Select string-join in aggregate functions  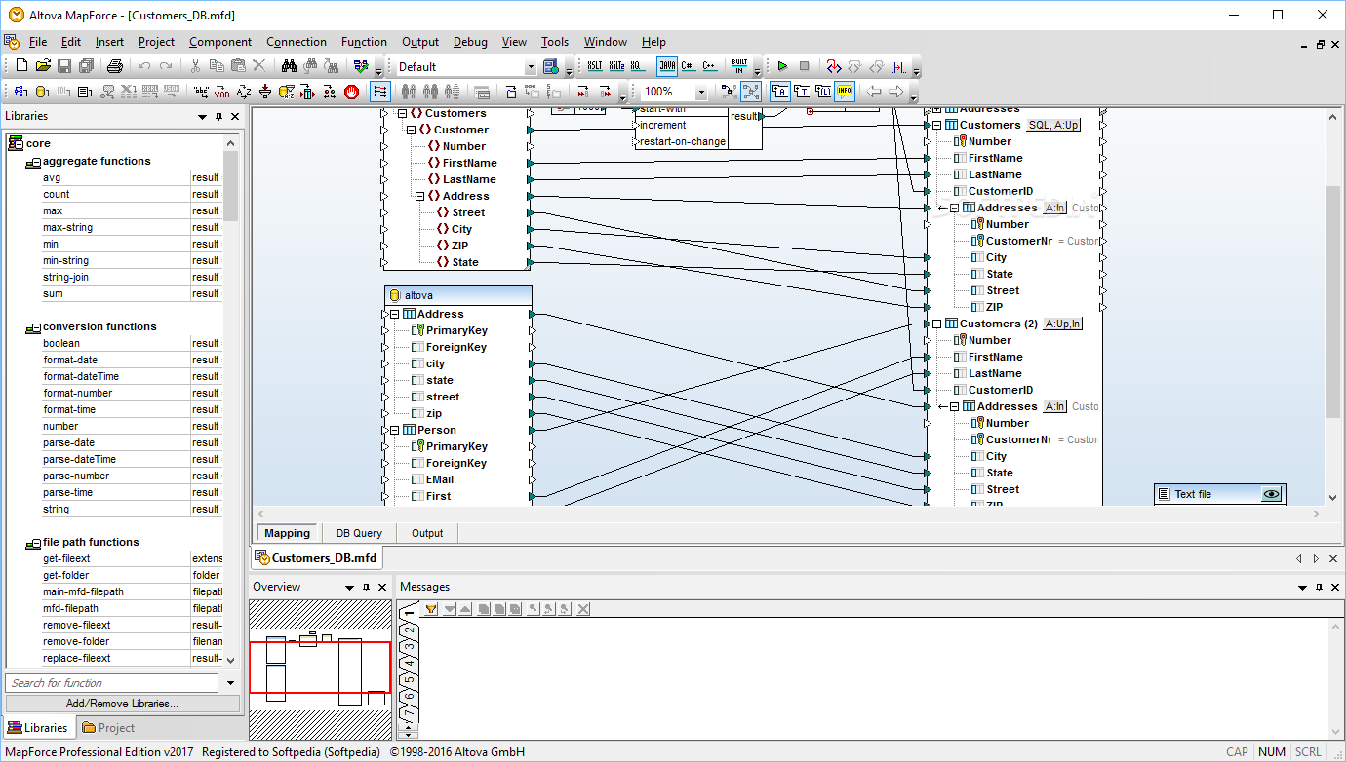(67, 277)
